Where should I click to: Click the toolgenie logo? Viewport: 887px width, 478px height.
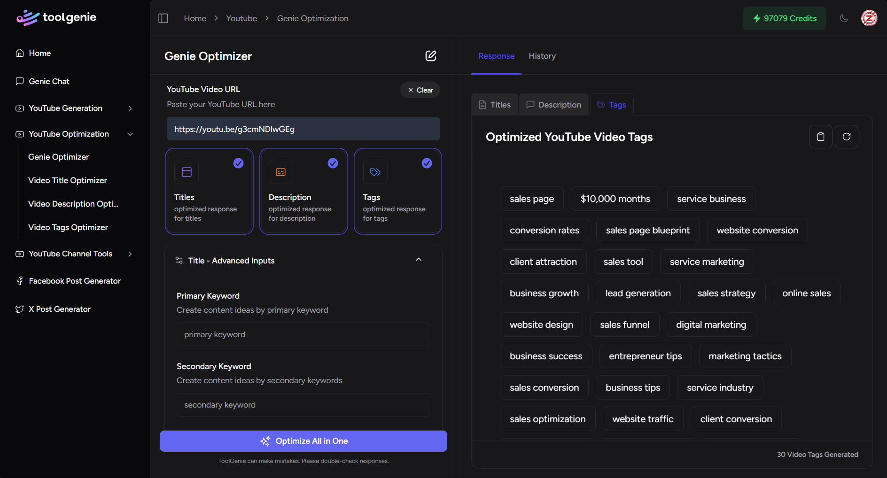[56, 18]
